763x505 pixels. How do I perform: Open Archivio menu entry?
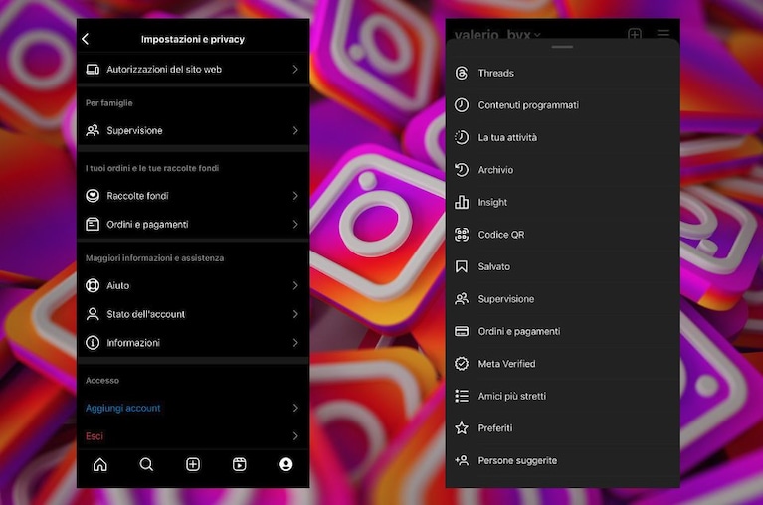[x=562, y=170]
